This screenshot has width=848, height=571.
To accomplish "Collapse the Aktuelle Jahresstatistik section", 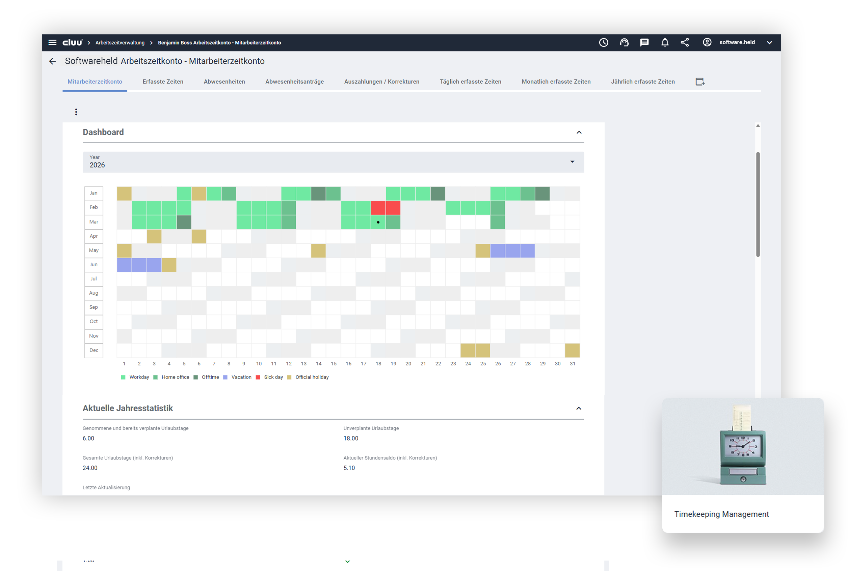I will coord(579,409).
